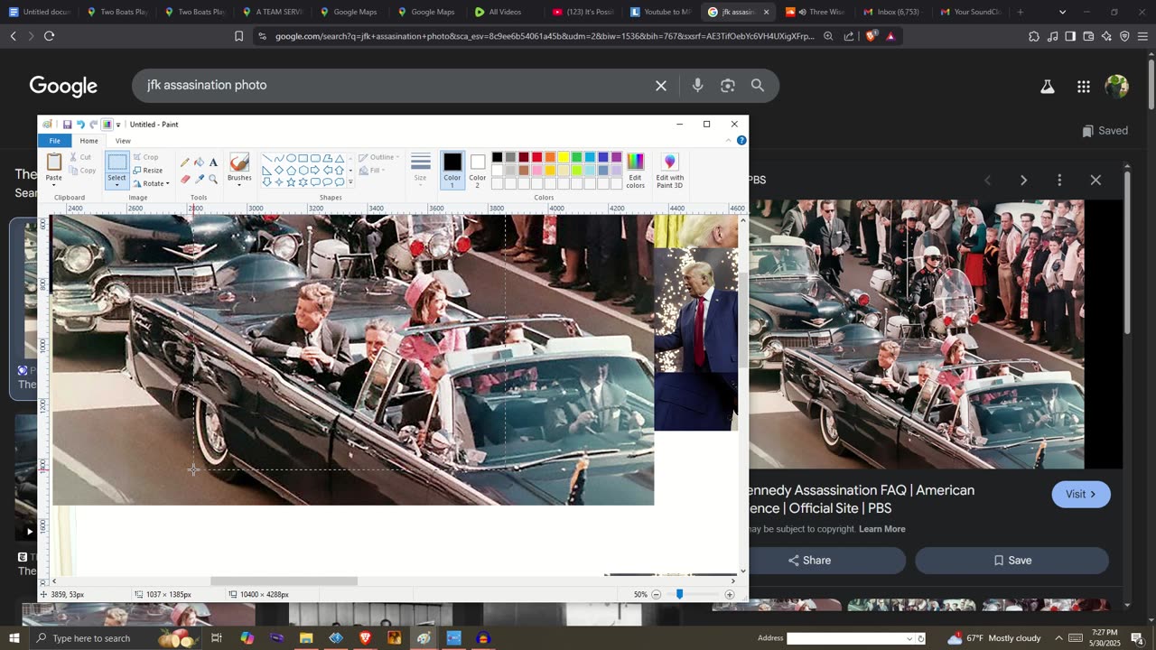Open Saved items on Google Images
Image resolution: width=1156 pixels, height=650 pixels.
(1105, 131)
